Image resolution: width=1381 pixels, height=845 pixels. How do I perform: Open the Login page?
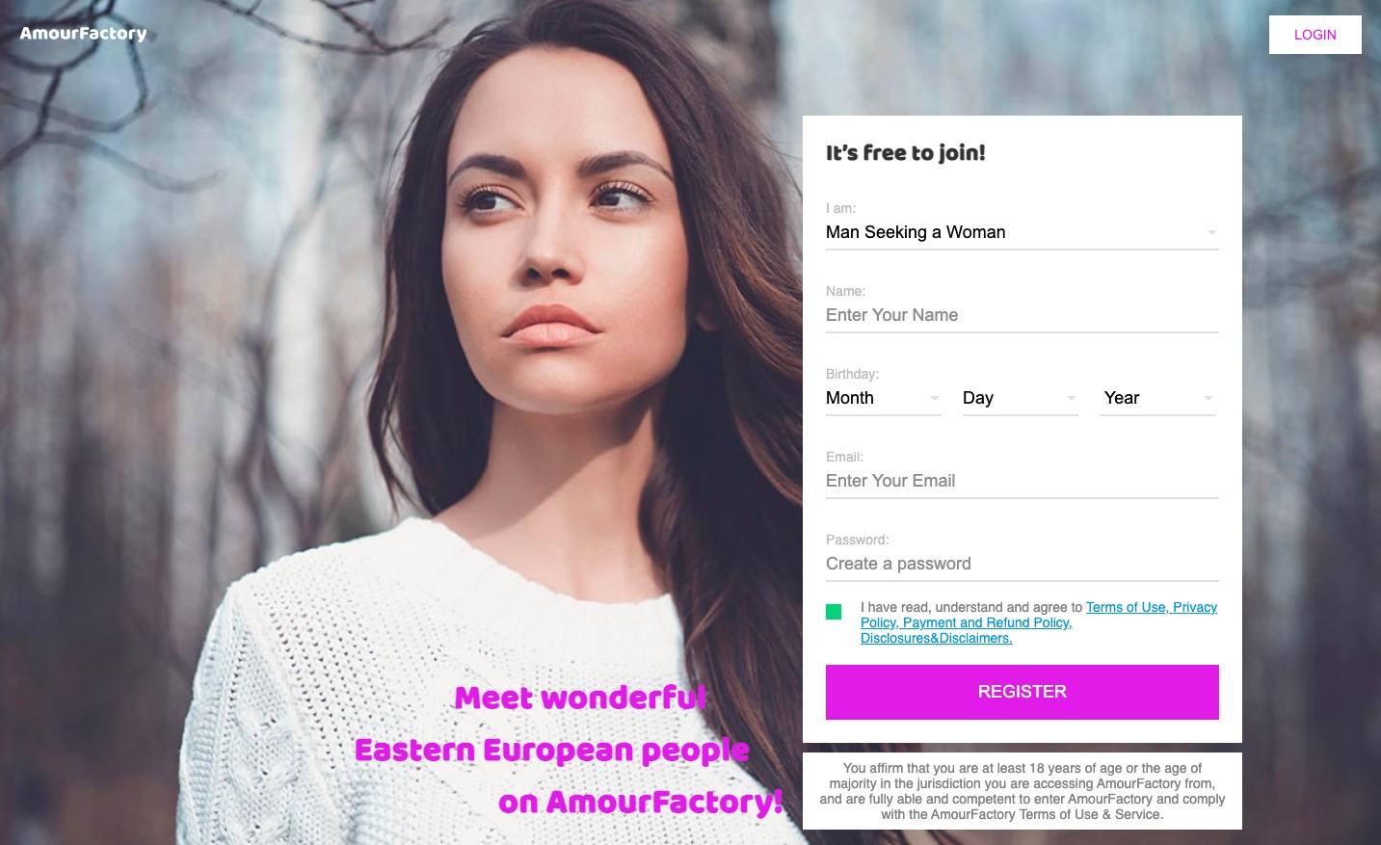[1315, 35]
